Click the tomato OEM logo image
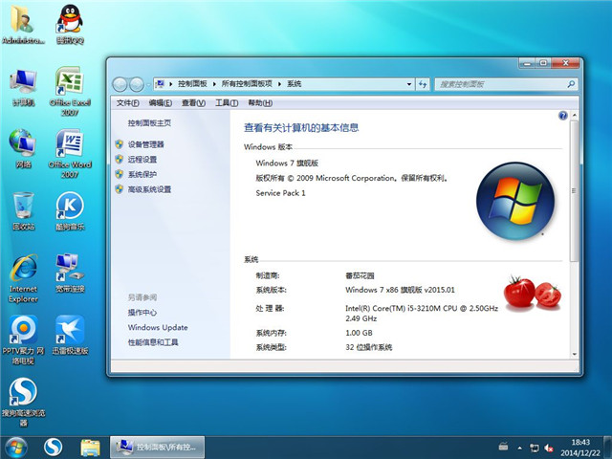The width and height of the screenshot is (612, 459). 533,293
